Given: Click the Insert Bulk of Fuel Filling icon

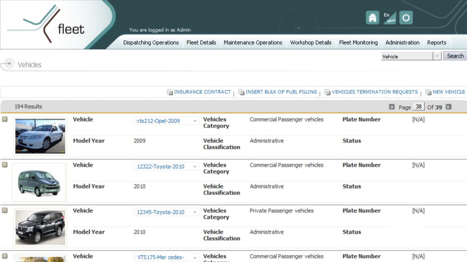Looking at the screenshot, I should click(x=241, y=92).
